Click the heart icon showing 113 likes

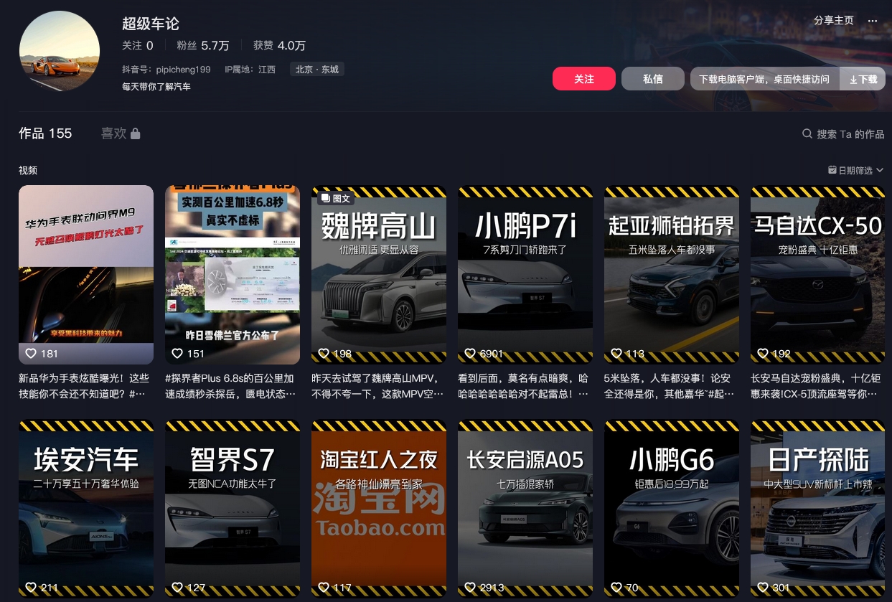616,353
